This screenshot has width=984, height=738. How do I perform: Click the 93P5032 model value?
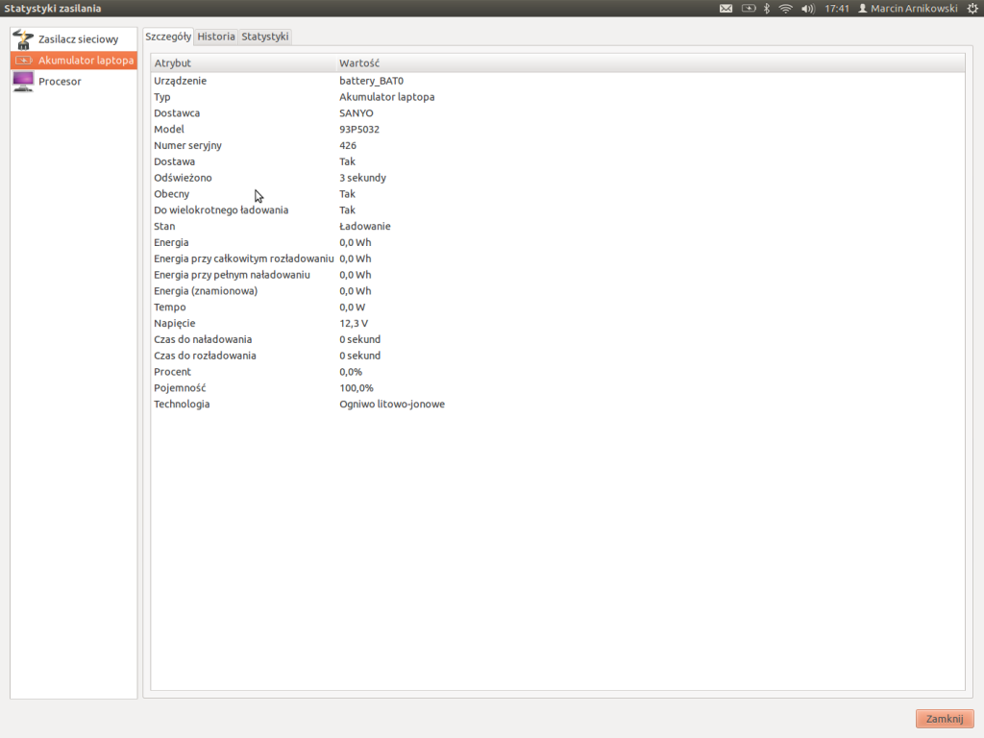359,130
